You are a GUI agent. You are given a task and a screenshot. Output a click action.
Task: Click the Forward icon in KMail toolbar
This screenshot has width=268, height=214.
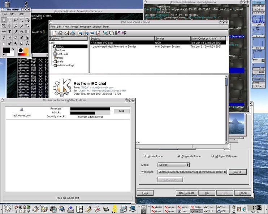[x=92, y=33]
